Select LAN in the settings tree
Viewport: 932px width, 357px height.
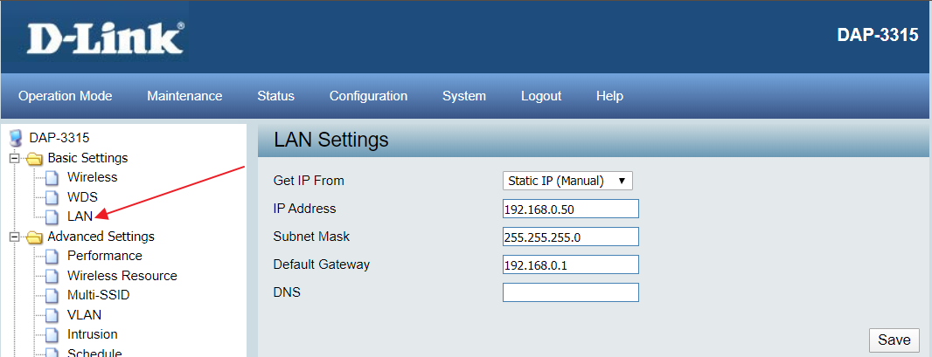pos(80,216)
